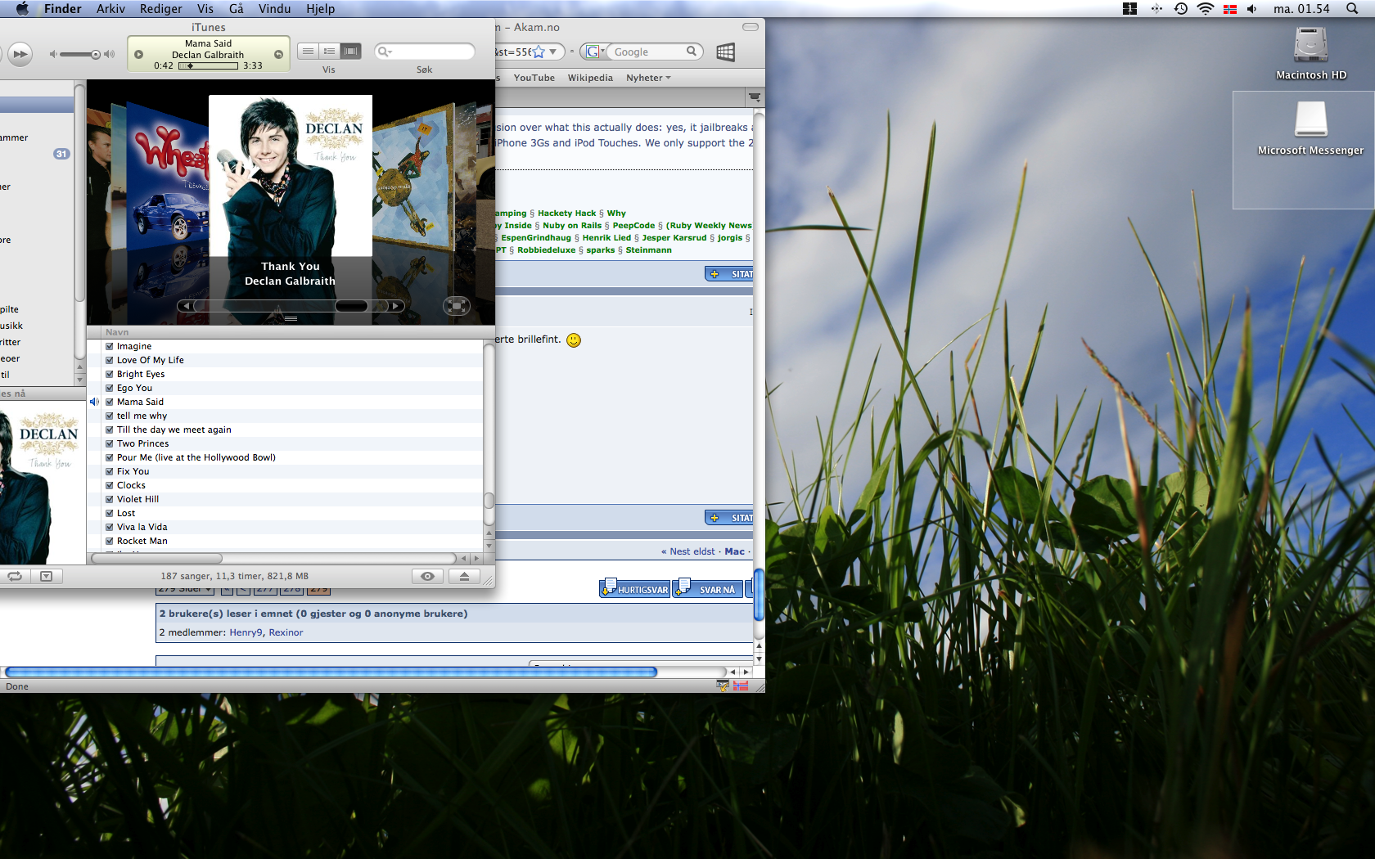Image resolution: width=1375 pixels, height=859 pixels.
Task: Open the search engine G dropdown
Action: tap(595, 52)
